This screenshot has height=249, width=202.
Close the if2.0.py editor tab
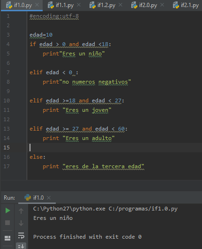162,5
